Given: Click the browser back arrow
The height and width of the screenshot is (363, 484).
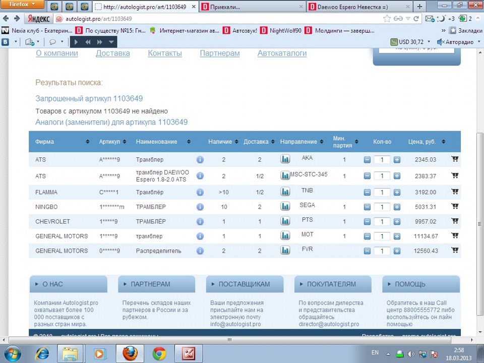Looking at the screenshot, I should point(6,19).
